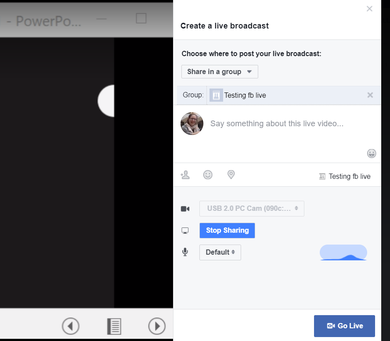Screen dimensions: 390x341
Task: Advance to next slide in PowerPoint window
Action: 157,326
